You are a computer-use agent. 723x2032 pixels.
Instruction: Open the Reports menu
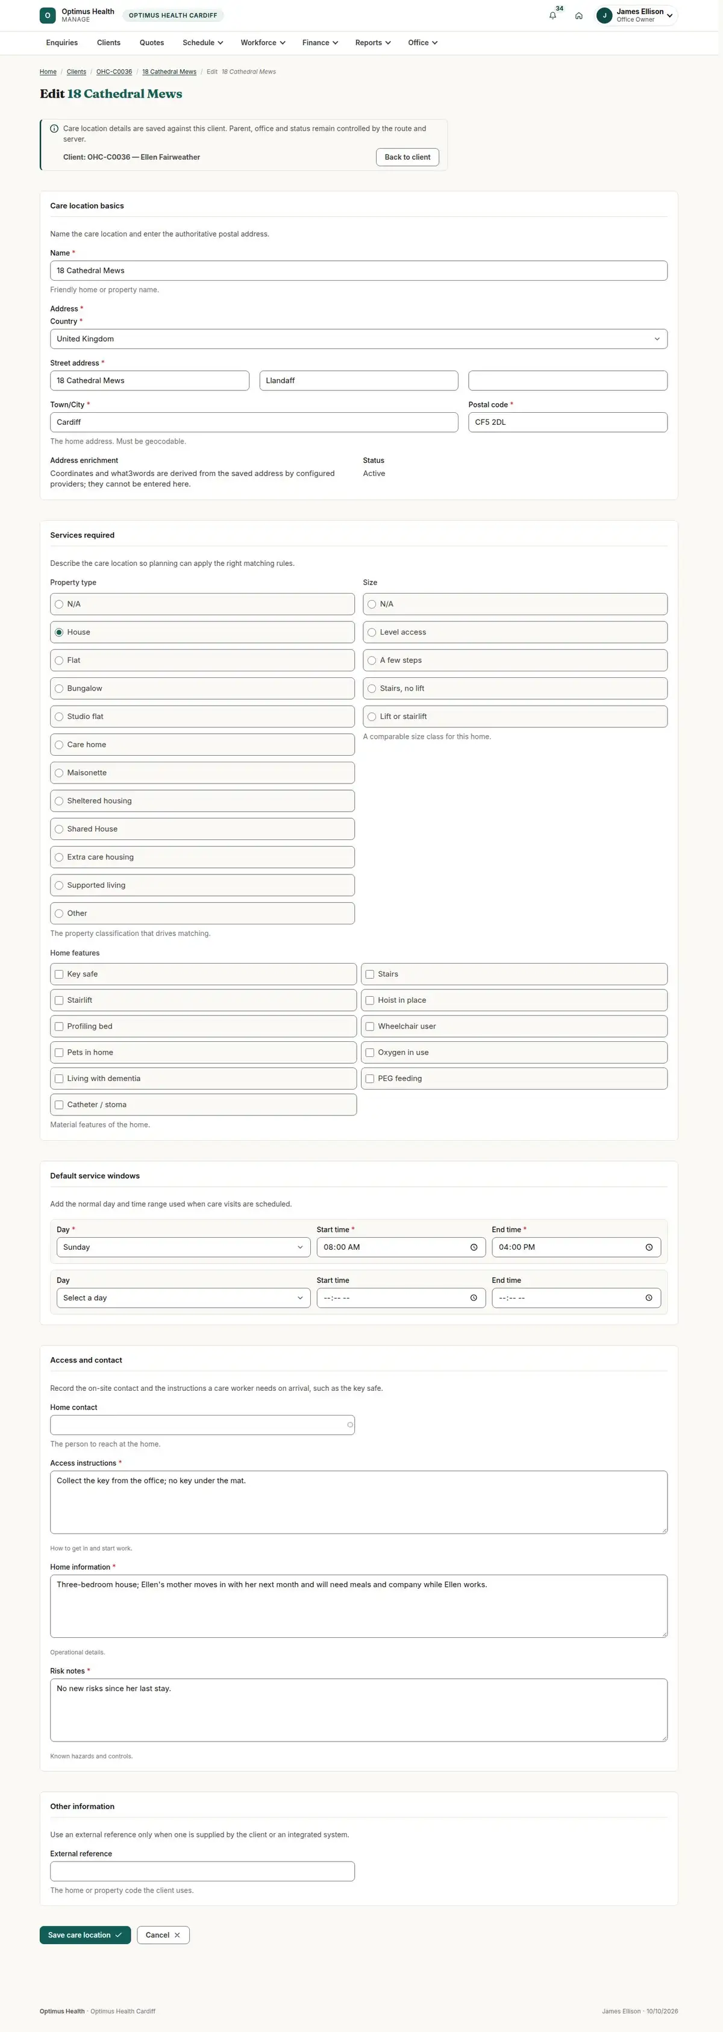373,43
